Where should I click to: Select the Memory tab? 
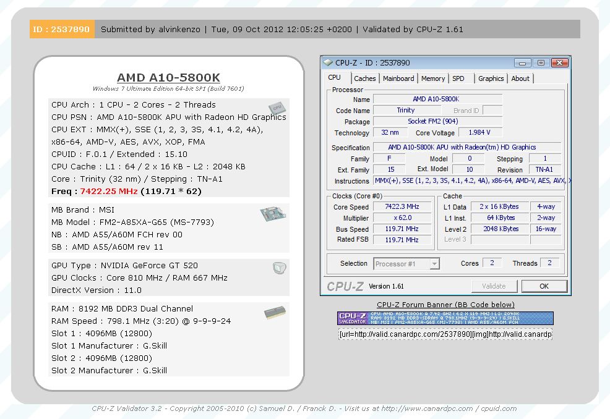(x=432, y=78)
